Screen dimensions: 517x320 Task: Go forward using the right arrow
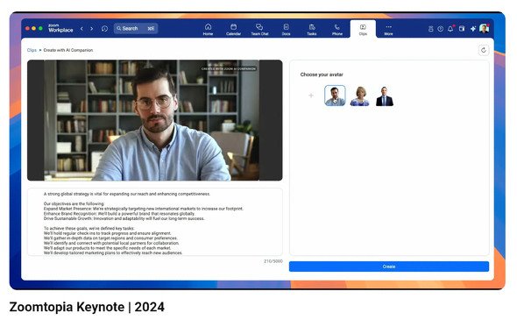[92, 29]
